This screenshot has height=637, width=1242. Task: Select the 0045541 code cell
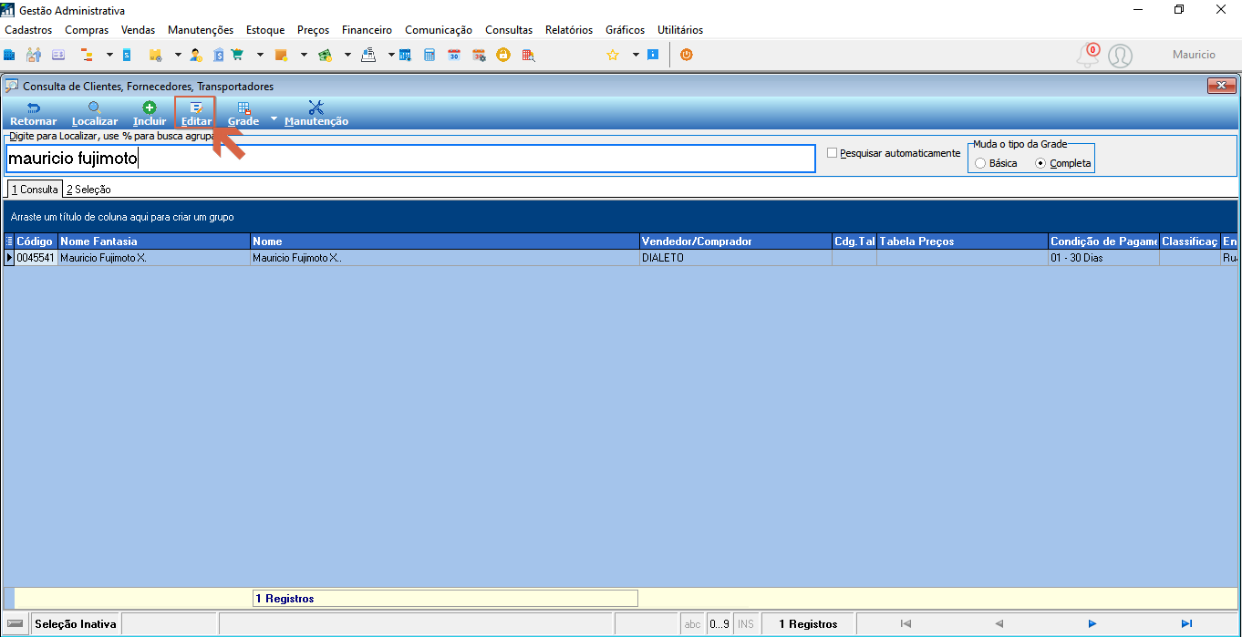(36, 258)
